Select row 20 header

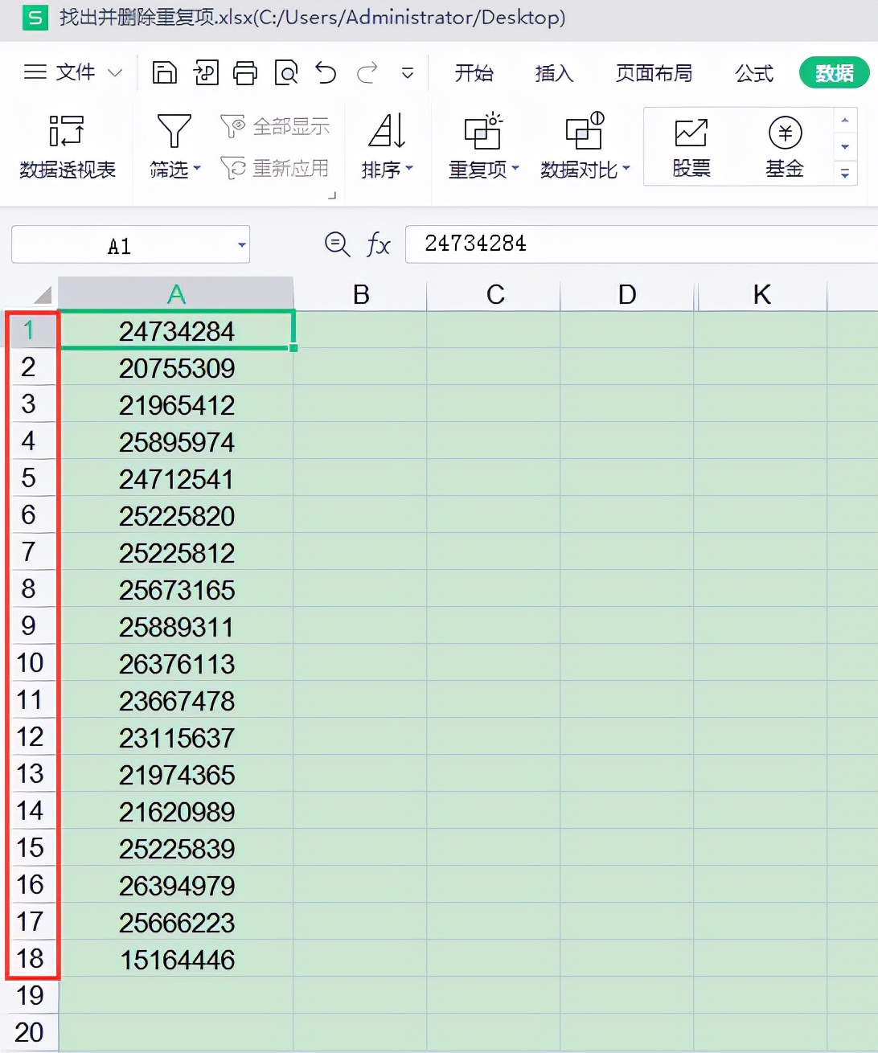tap(30, 1033)
